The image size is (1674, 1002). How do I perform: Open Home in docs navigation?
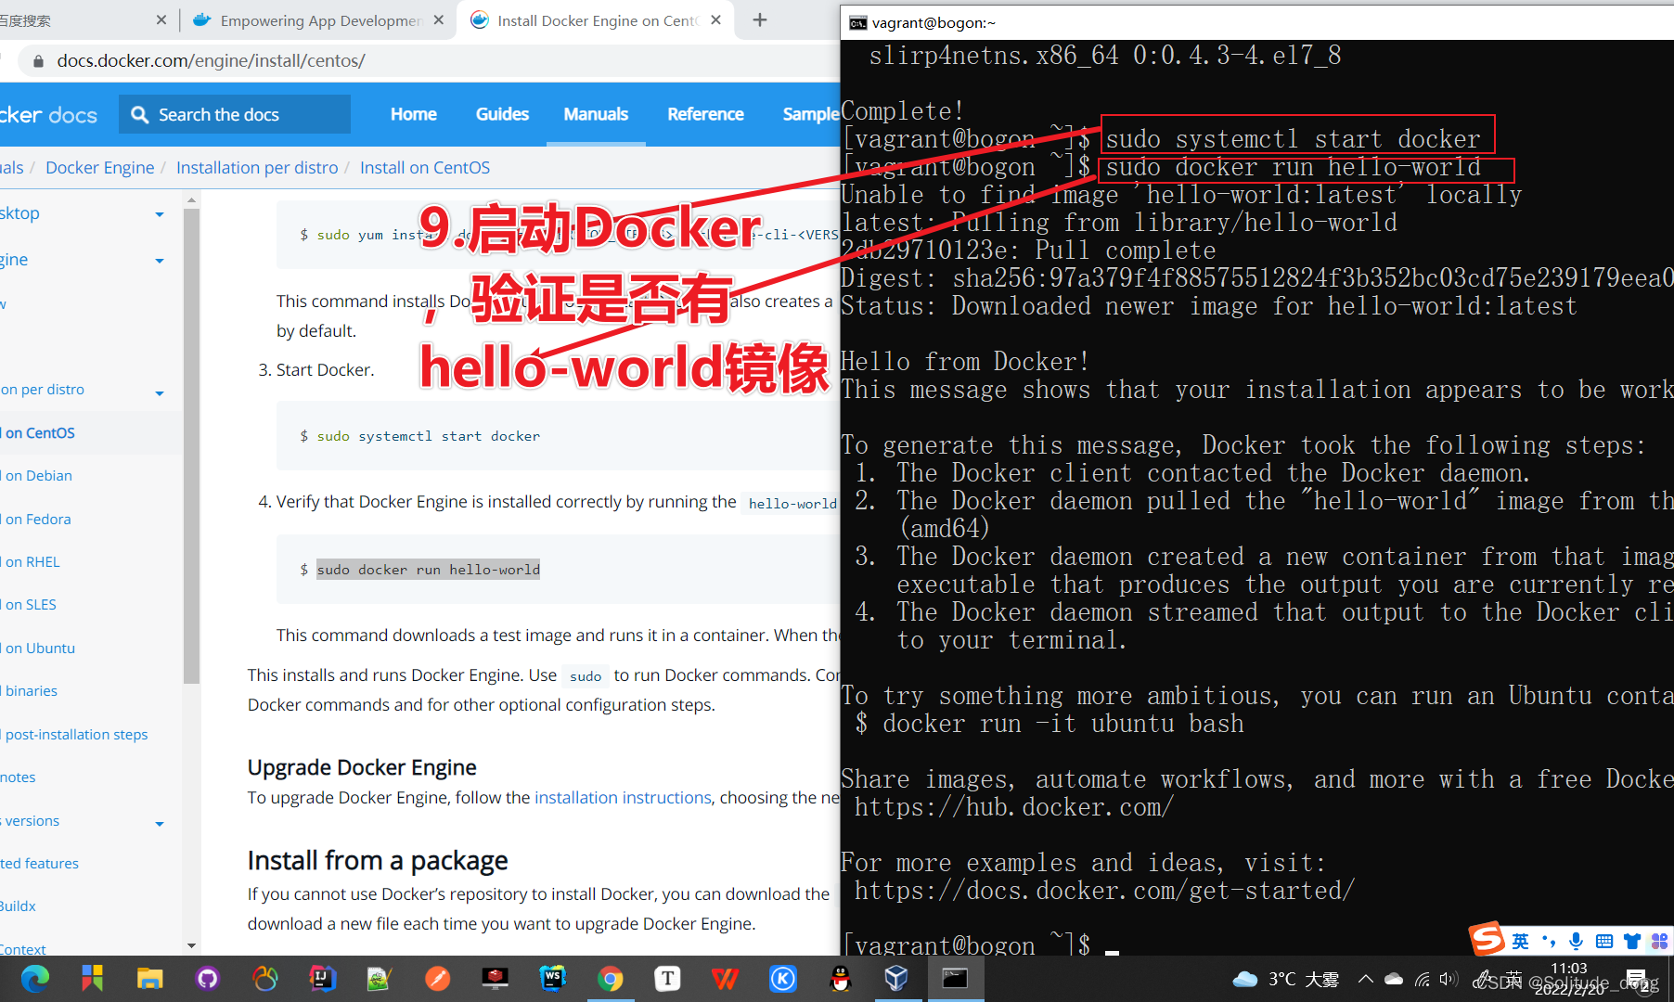[413, 114]
